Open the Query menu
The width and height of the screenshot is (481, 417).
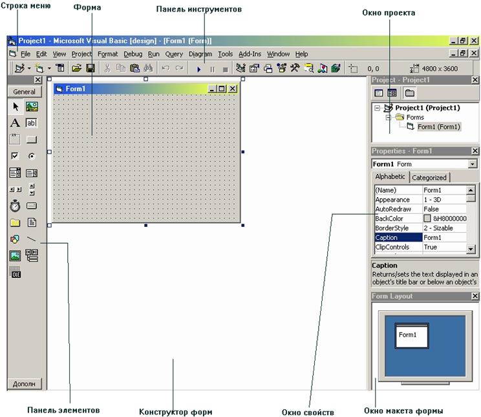click(174, 54)
